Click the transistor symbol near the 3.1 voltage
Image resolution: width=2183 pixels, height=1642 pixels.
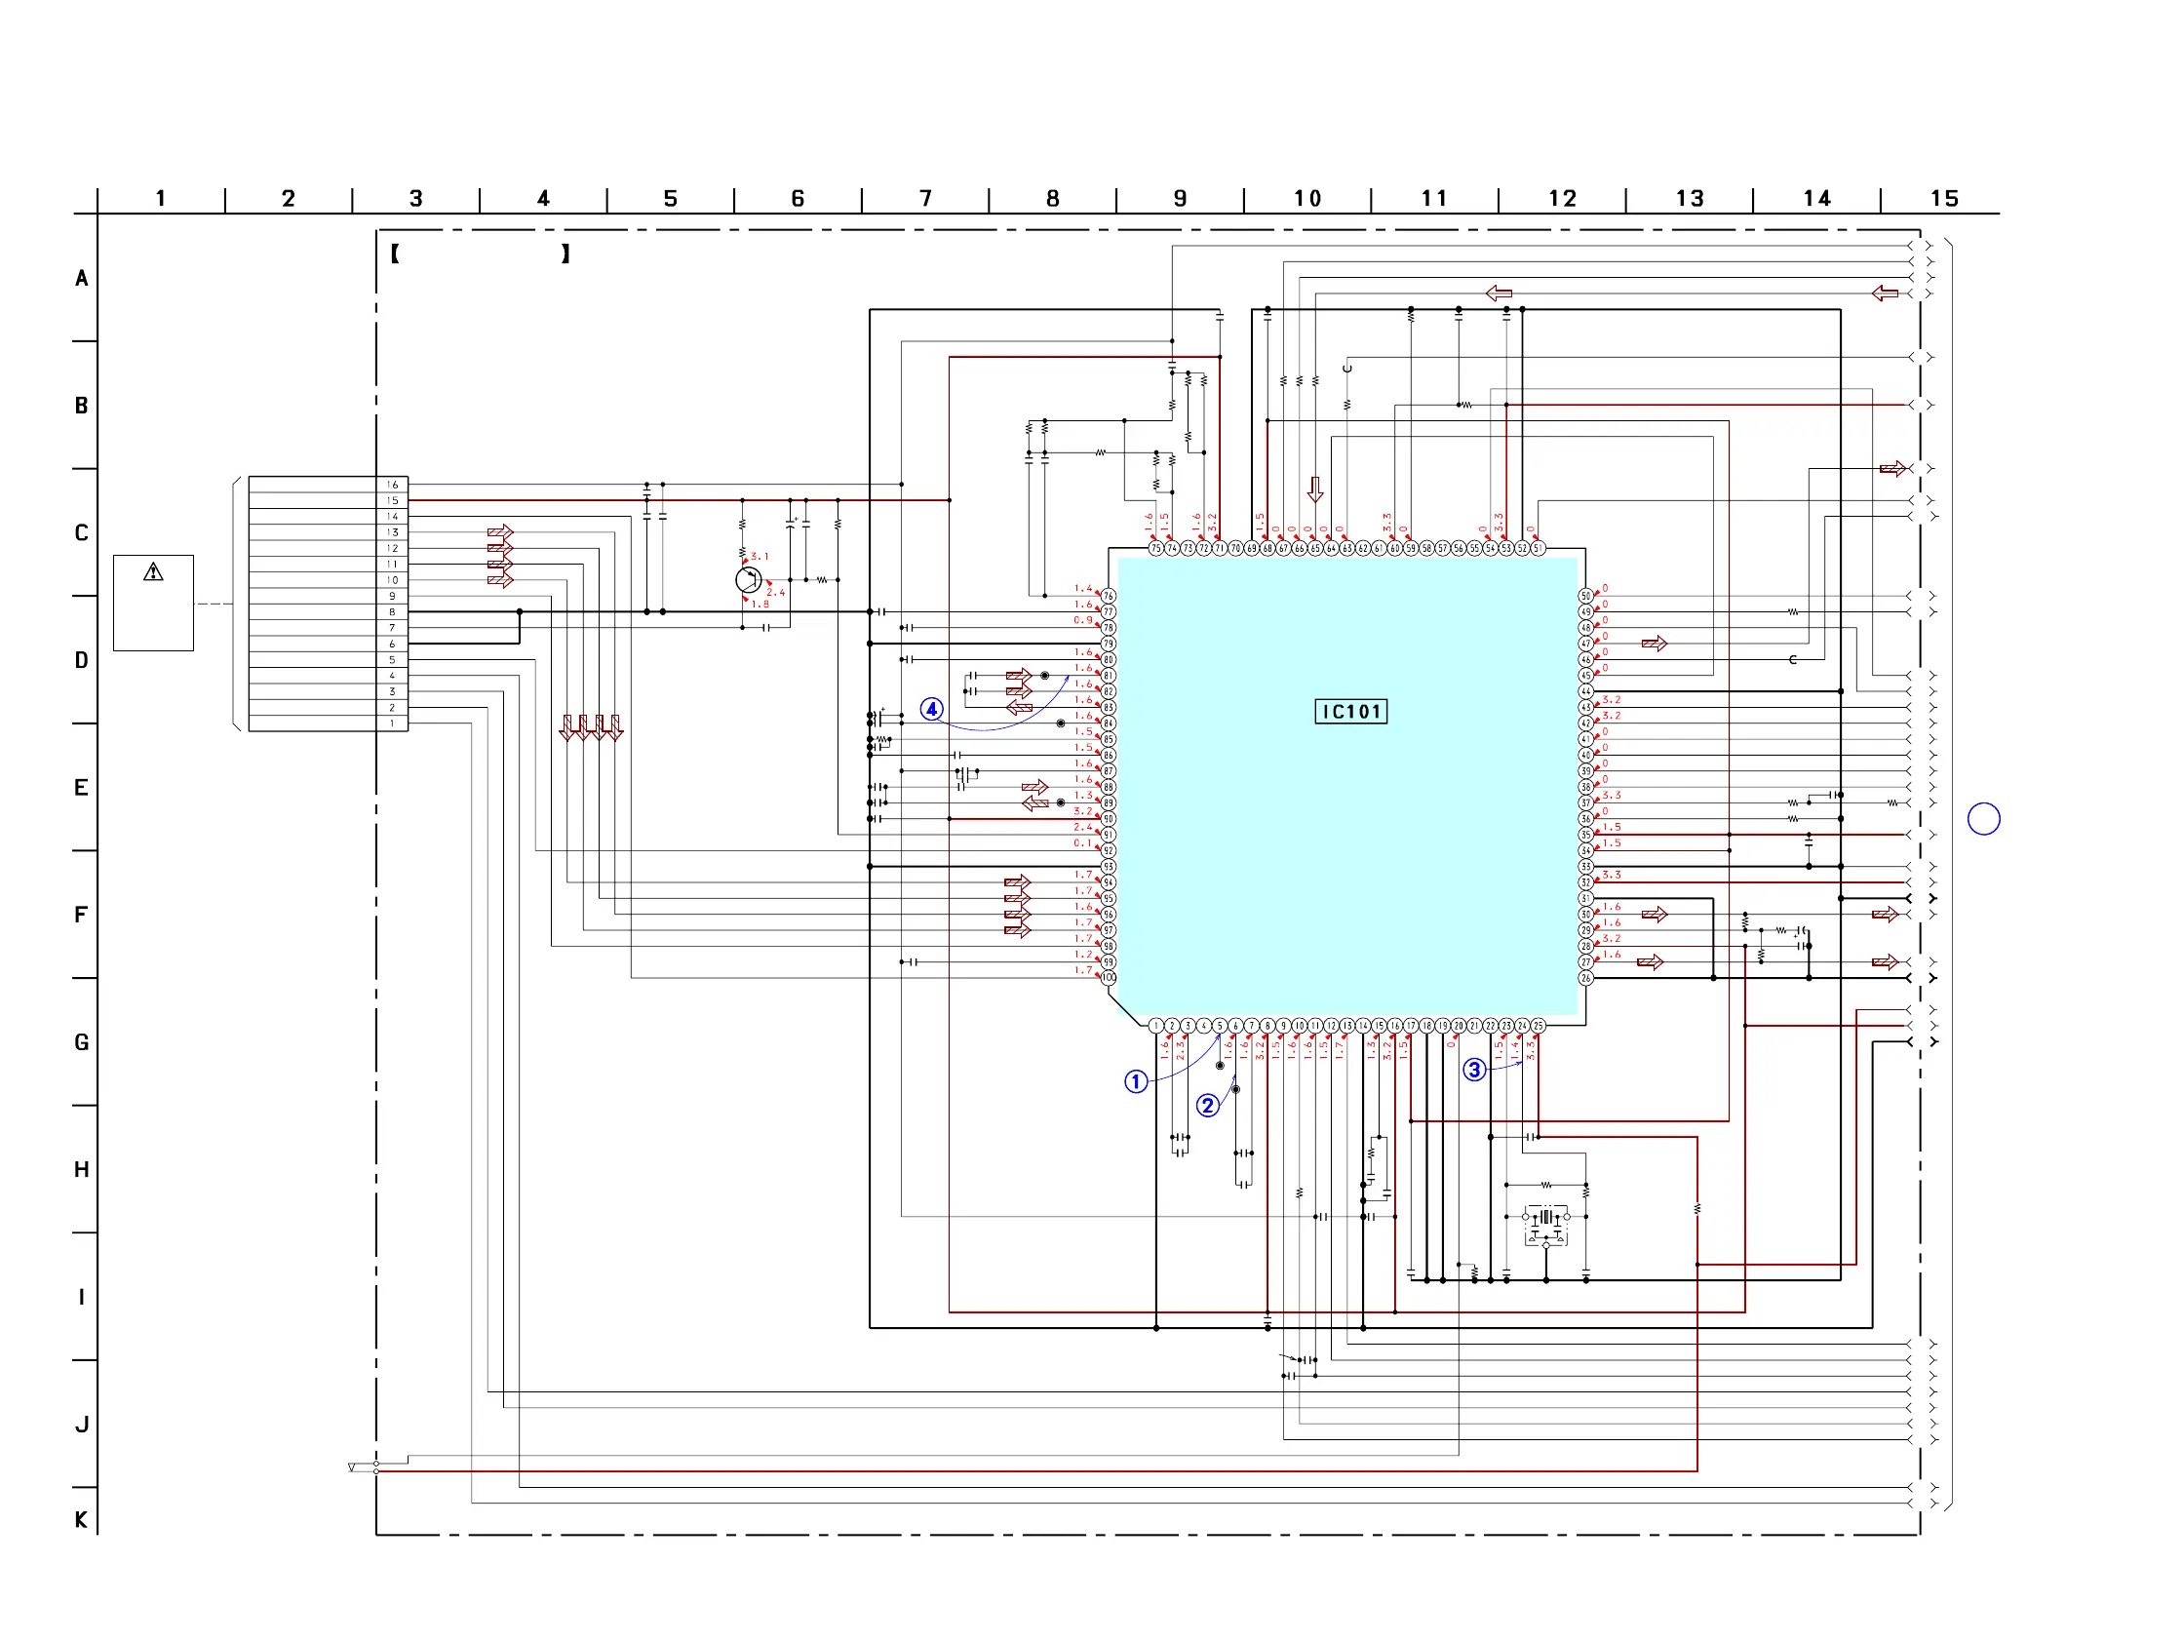point(748,579)
